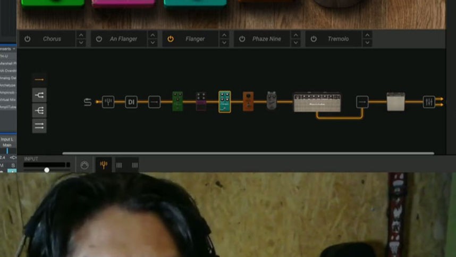
Task: Click the second track bars icon beside the tuner
Action: point(134,165)
